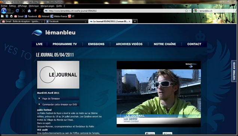
Task: Bookmark this page with the star icon
Action: (x=186, y=11)
